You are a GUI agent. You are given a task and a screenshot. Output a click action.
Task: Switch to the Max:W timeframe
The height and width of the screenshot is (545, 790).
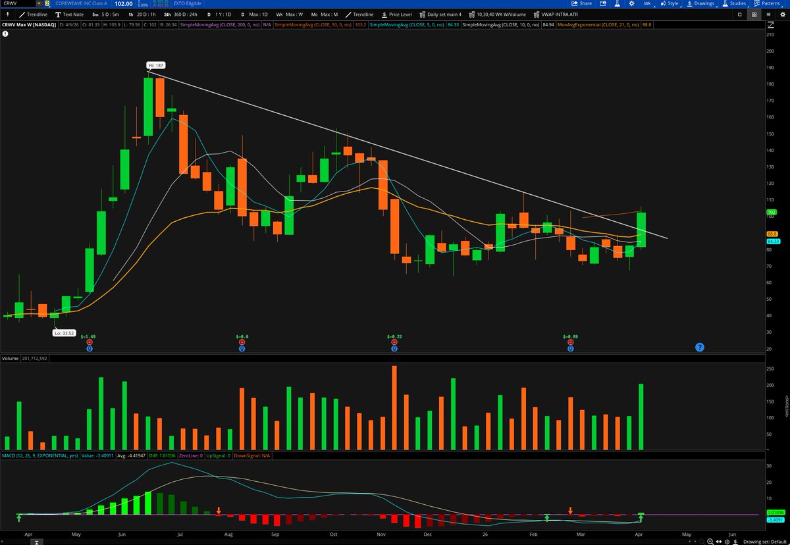[289, 14]
